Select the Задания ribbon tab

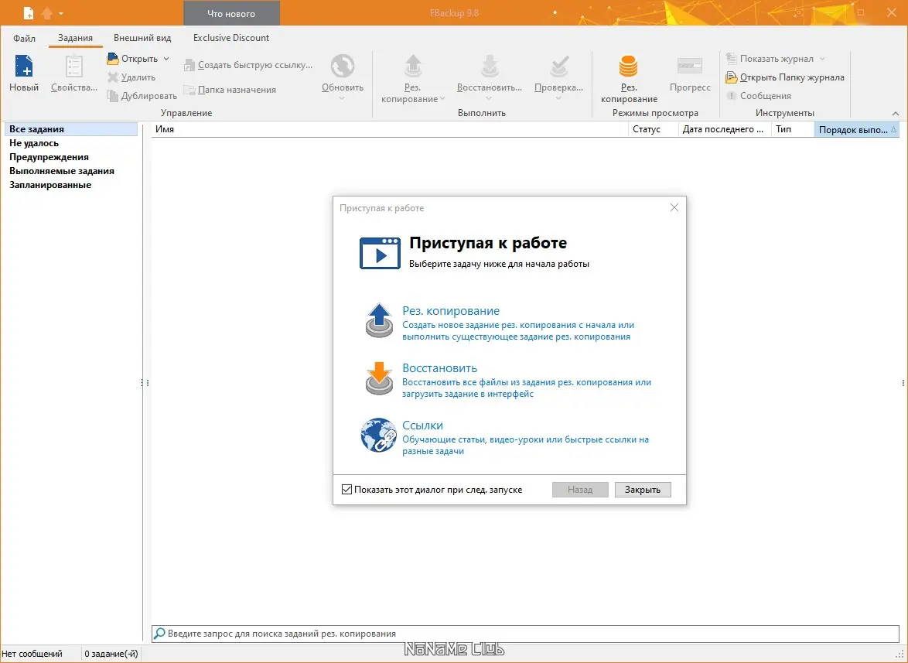75,38
